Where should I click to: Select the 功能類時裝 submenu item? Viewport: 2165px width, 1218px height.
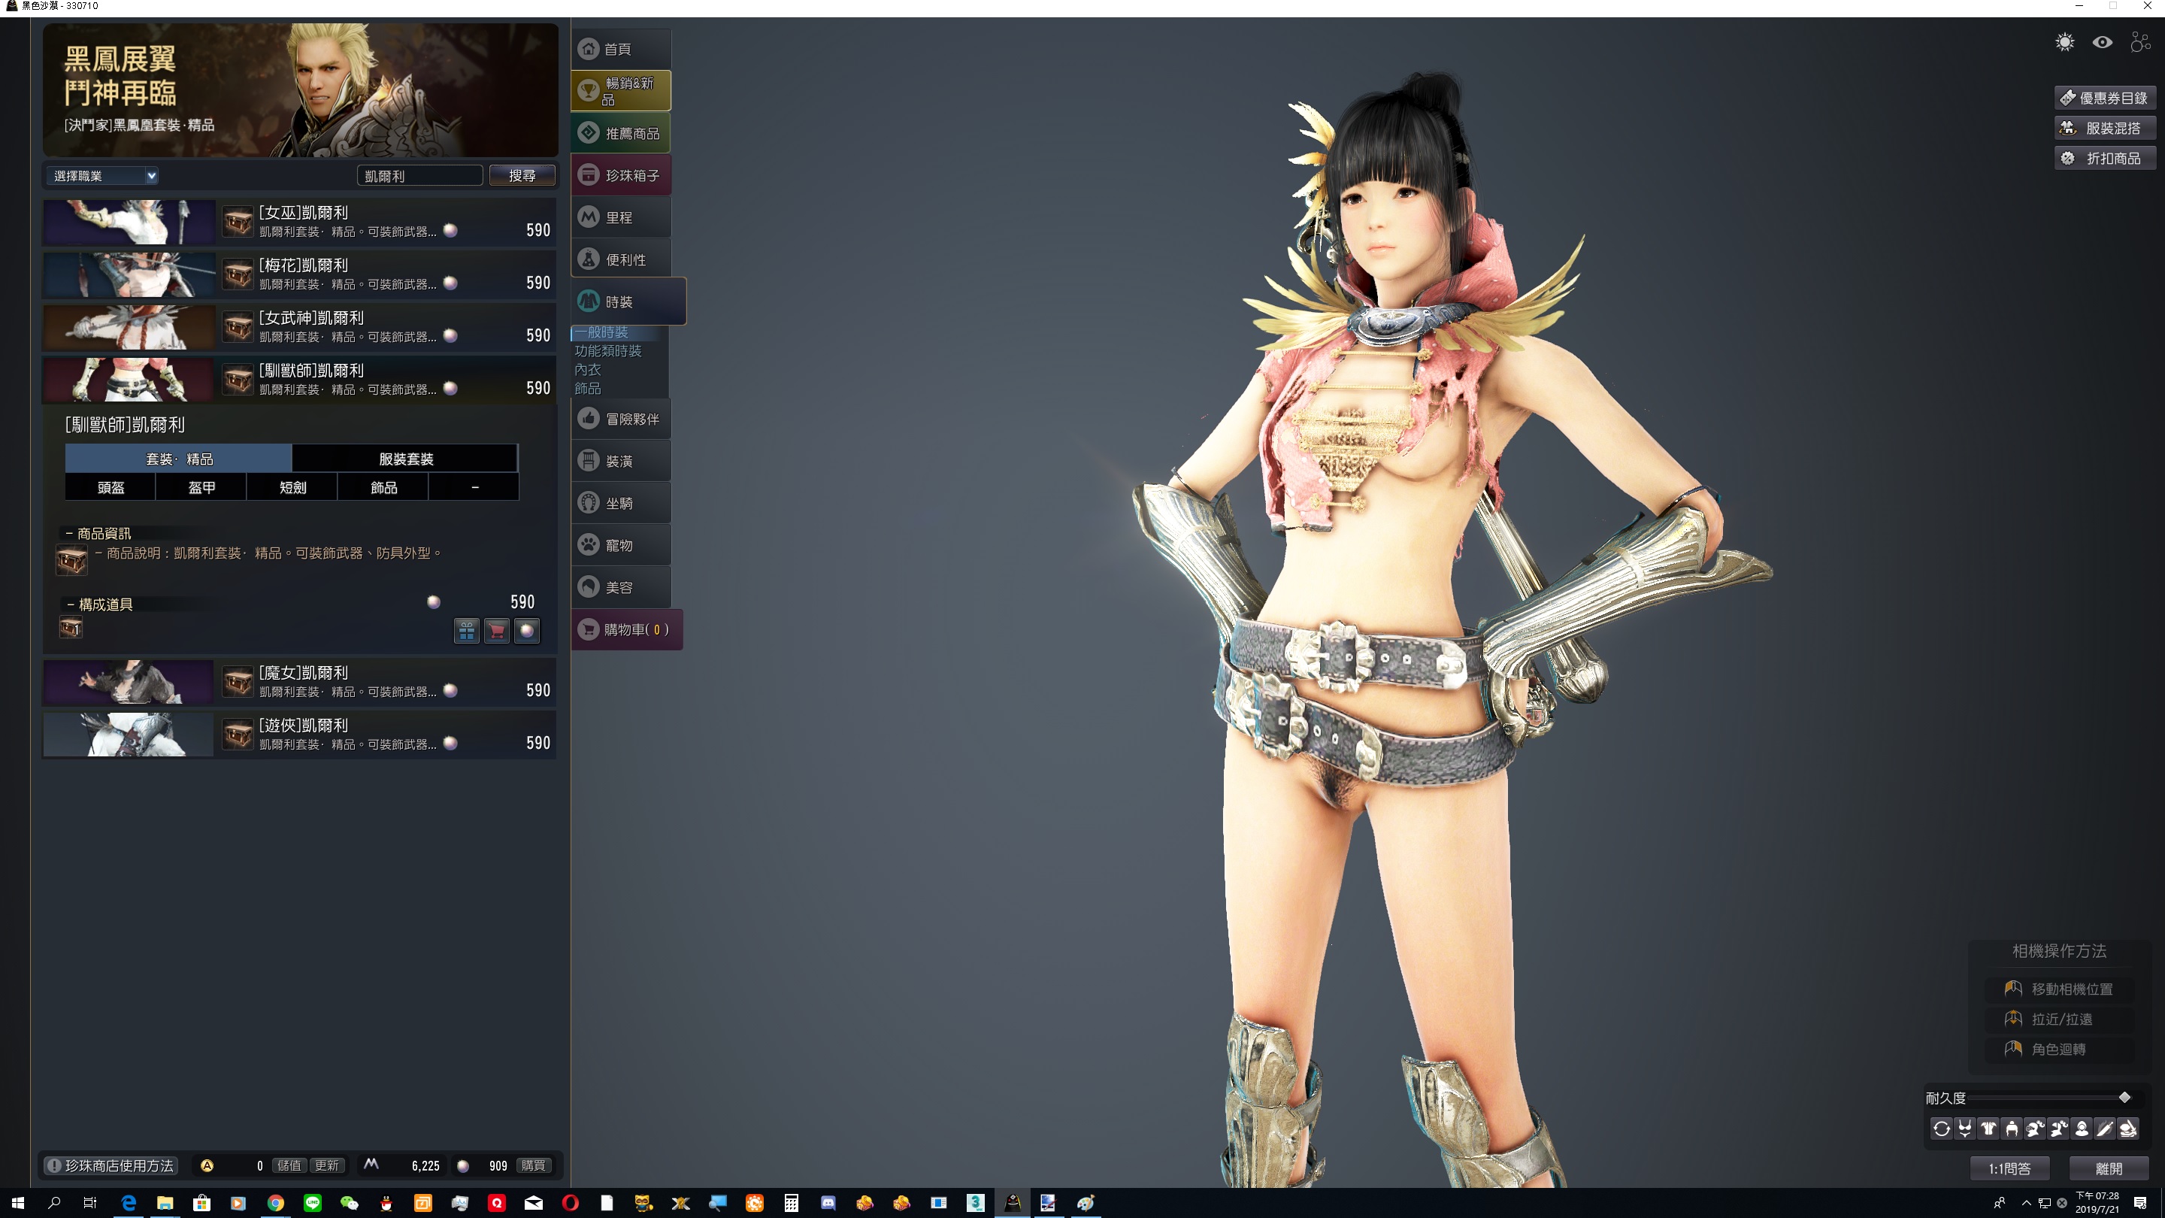(x=607, y=350)
